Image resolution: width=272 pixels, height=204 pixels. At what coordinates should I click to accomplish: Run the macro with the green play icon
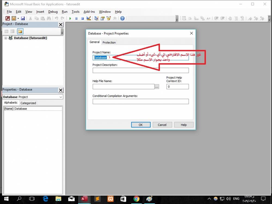[x=70, y=18]
